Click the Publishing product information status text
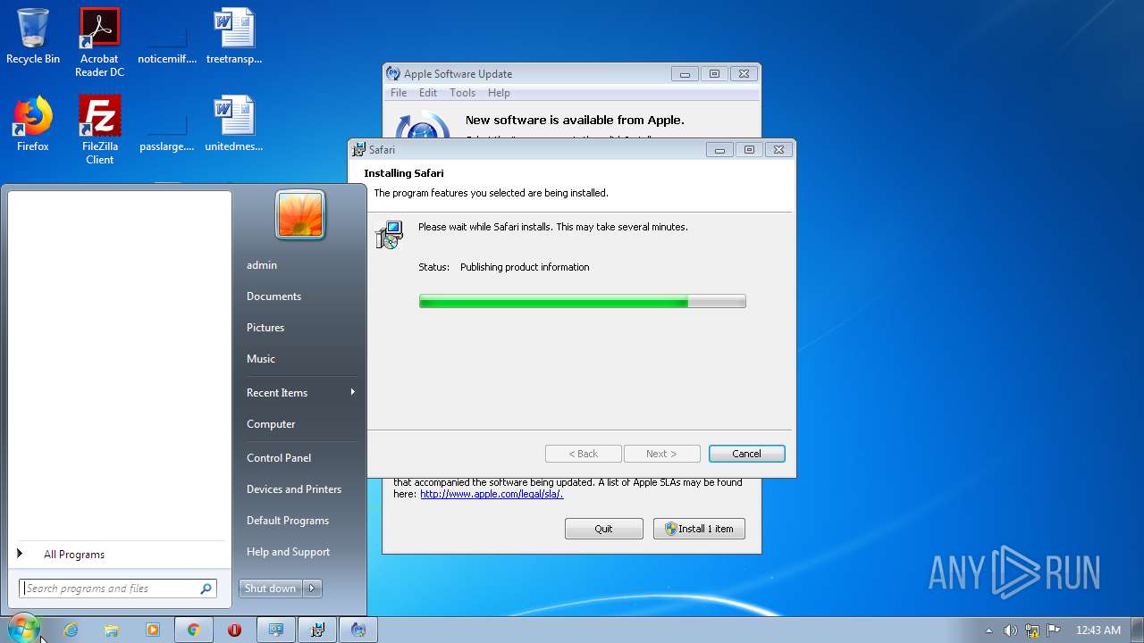Screen dimensions: 1144x643 pos(525,267)
